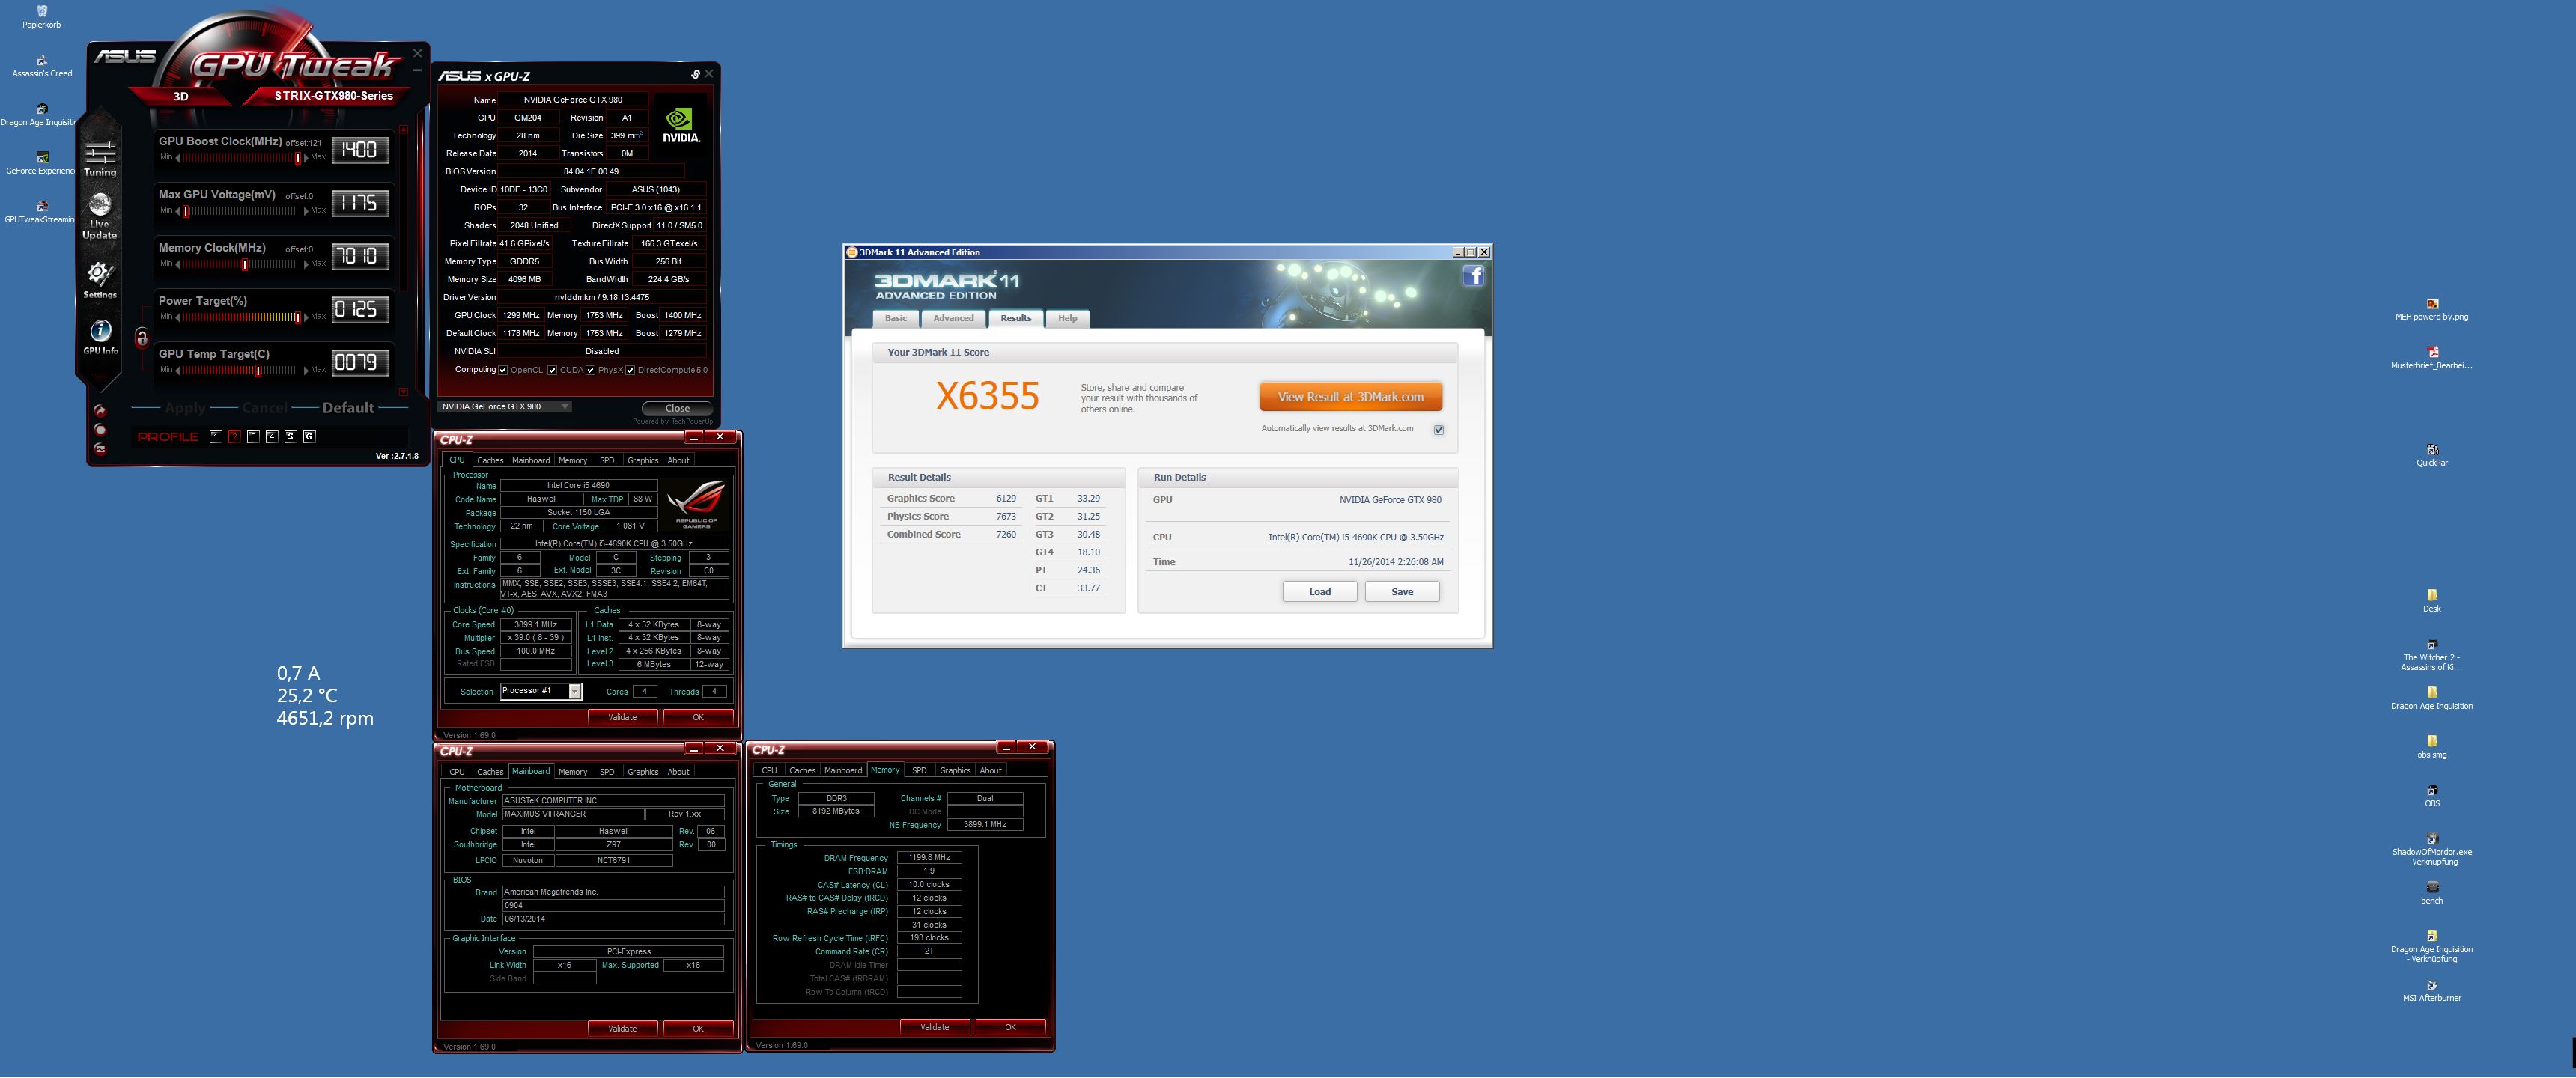Click Load button in 3DMark Run Details
2576x1078 pixels.
1320,592
